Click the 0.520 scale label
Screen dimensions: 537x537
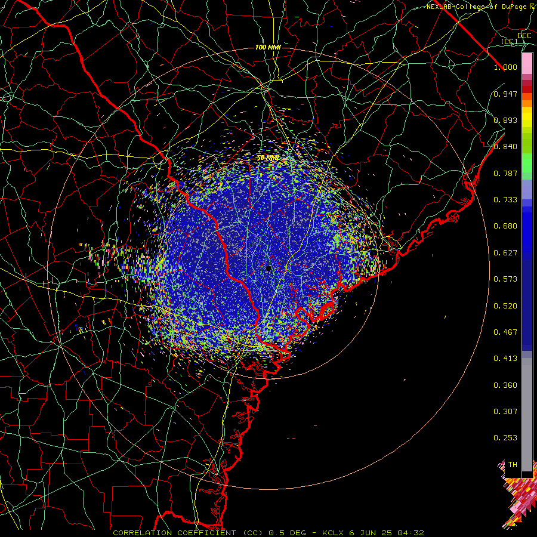[505, 306]
